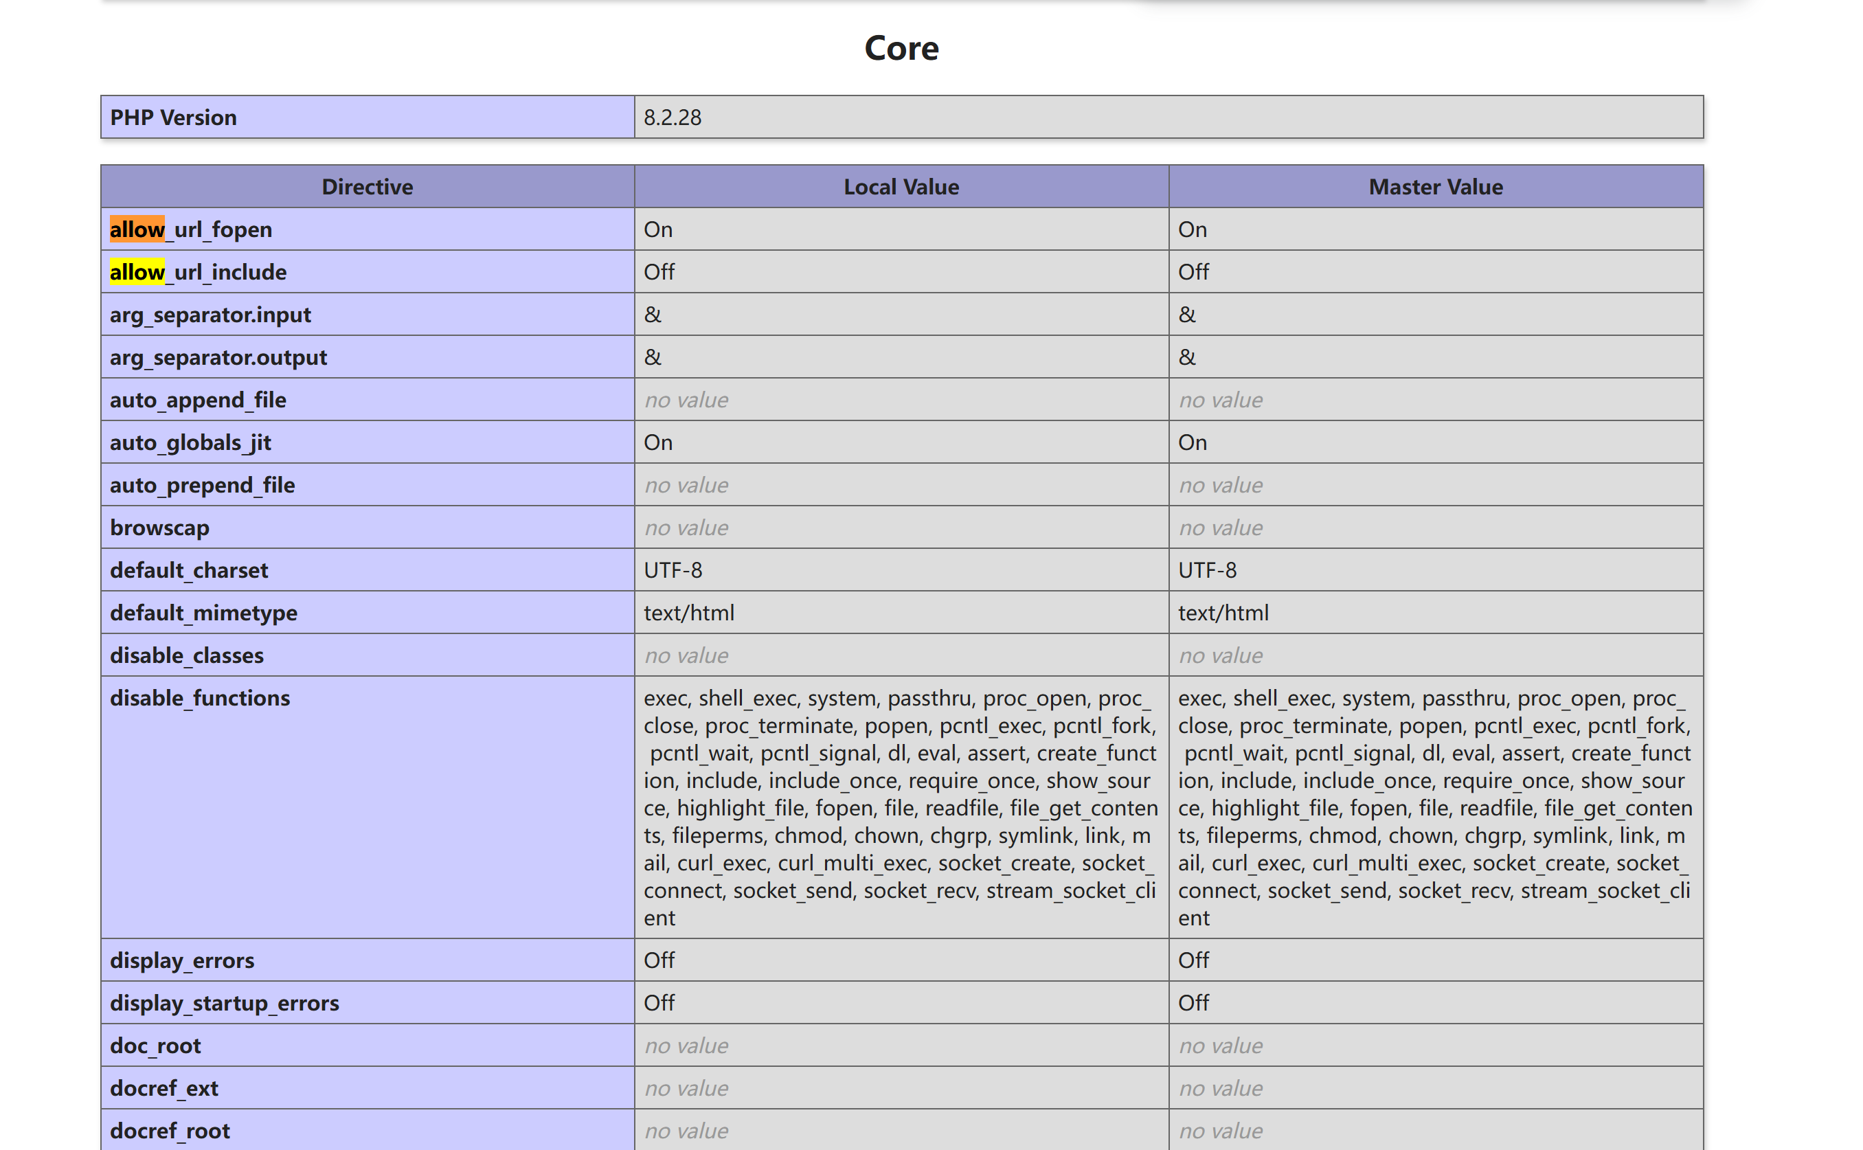Click the 8.2.28 version value

(x=673, y=117)
